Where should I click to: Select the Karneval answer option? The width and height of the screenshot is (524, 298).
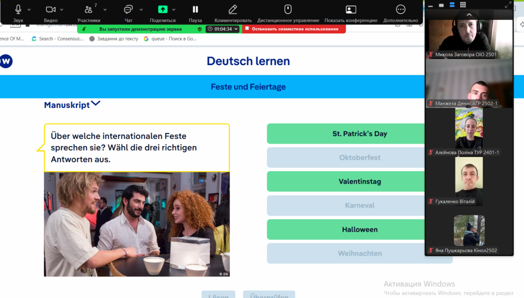tap(359, 205)
